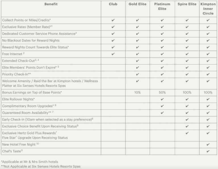Click the Kimpton Inner Circle column header
The image size is (218, 169).
(208, 9)
